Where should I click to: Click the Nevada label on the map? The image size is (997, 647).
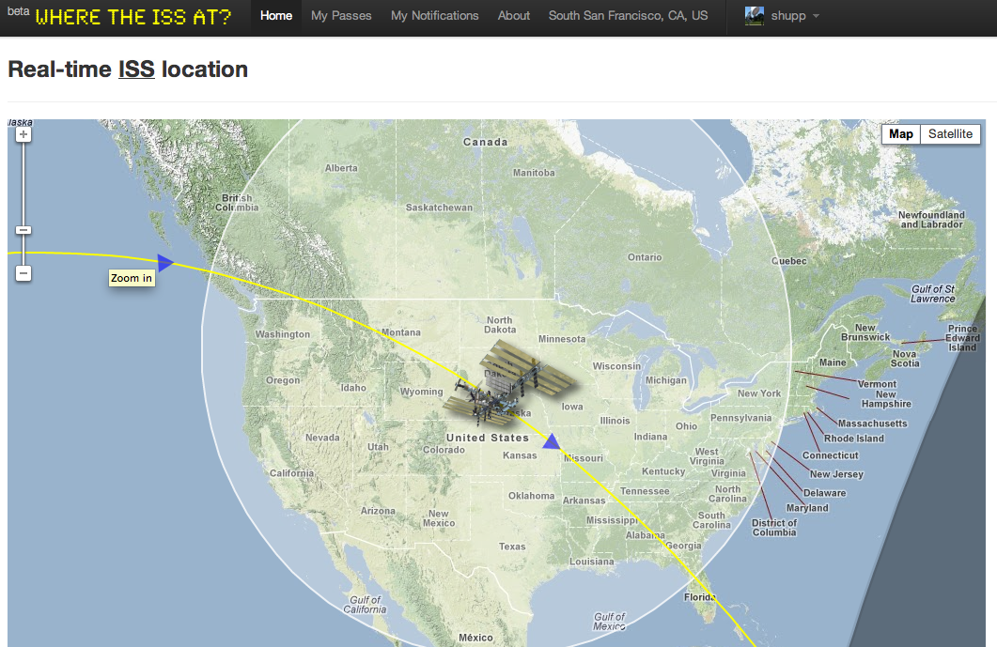pyautogui.click(x=322, y=438)
